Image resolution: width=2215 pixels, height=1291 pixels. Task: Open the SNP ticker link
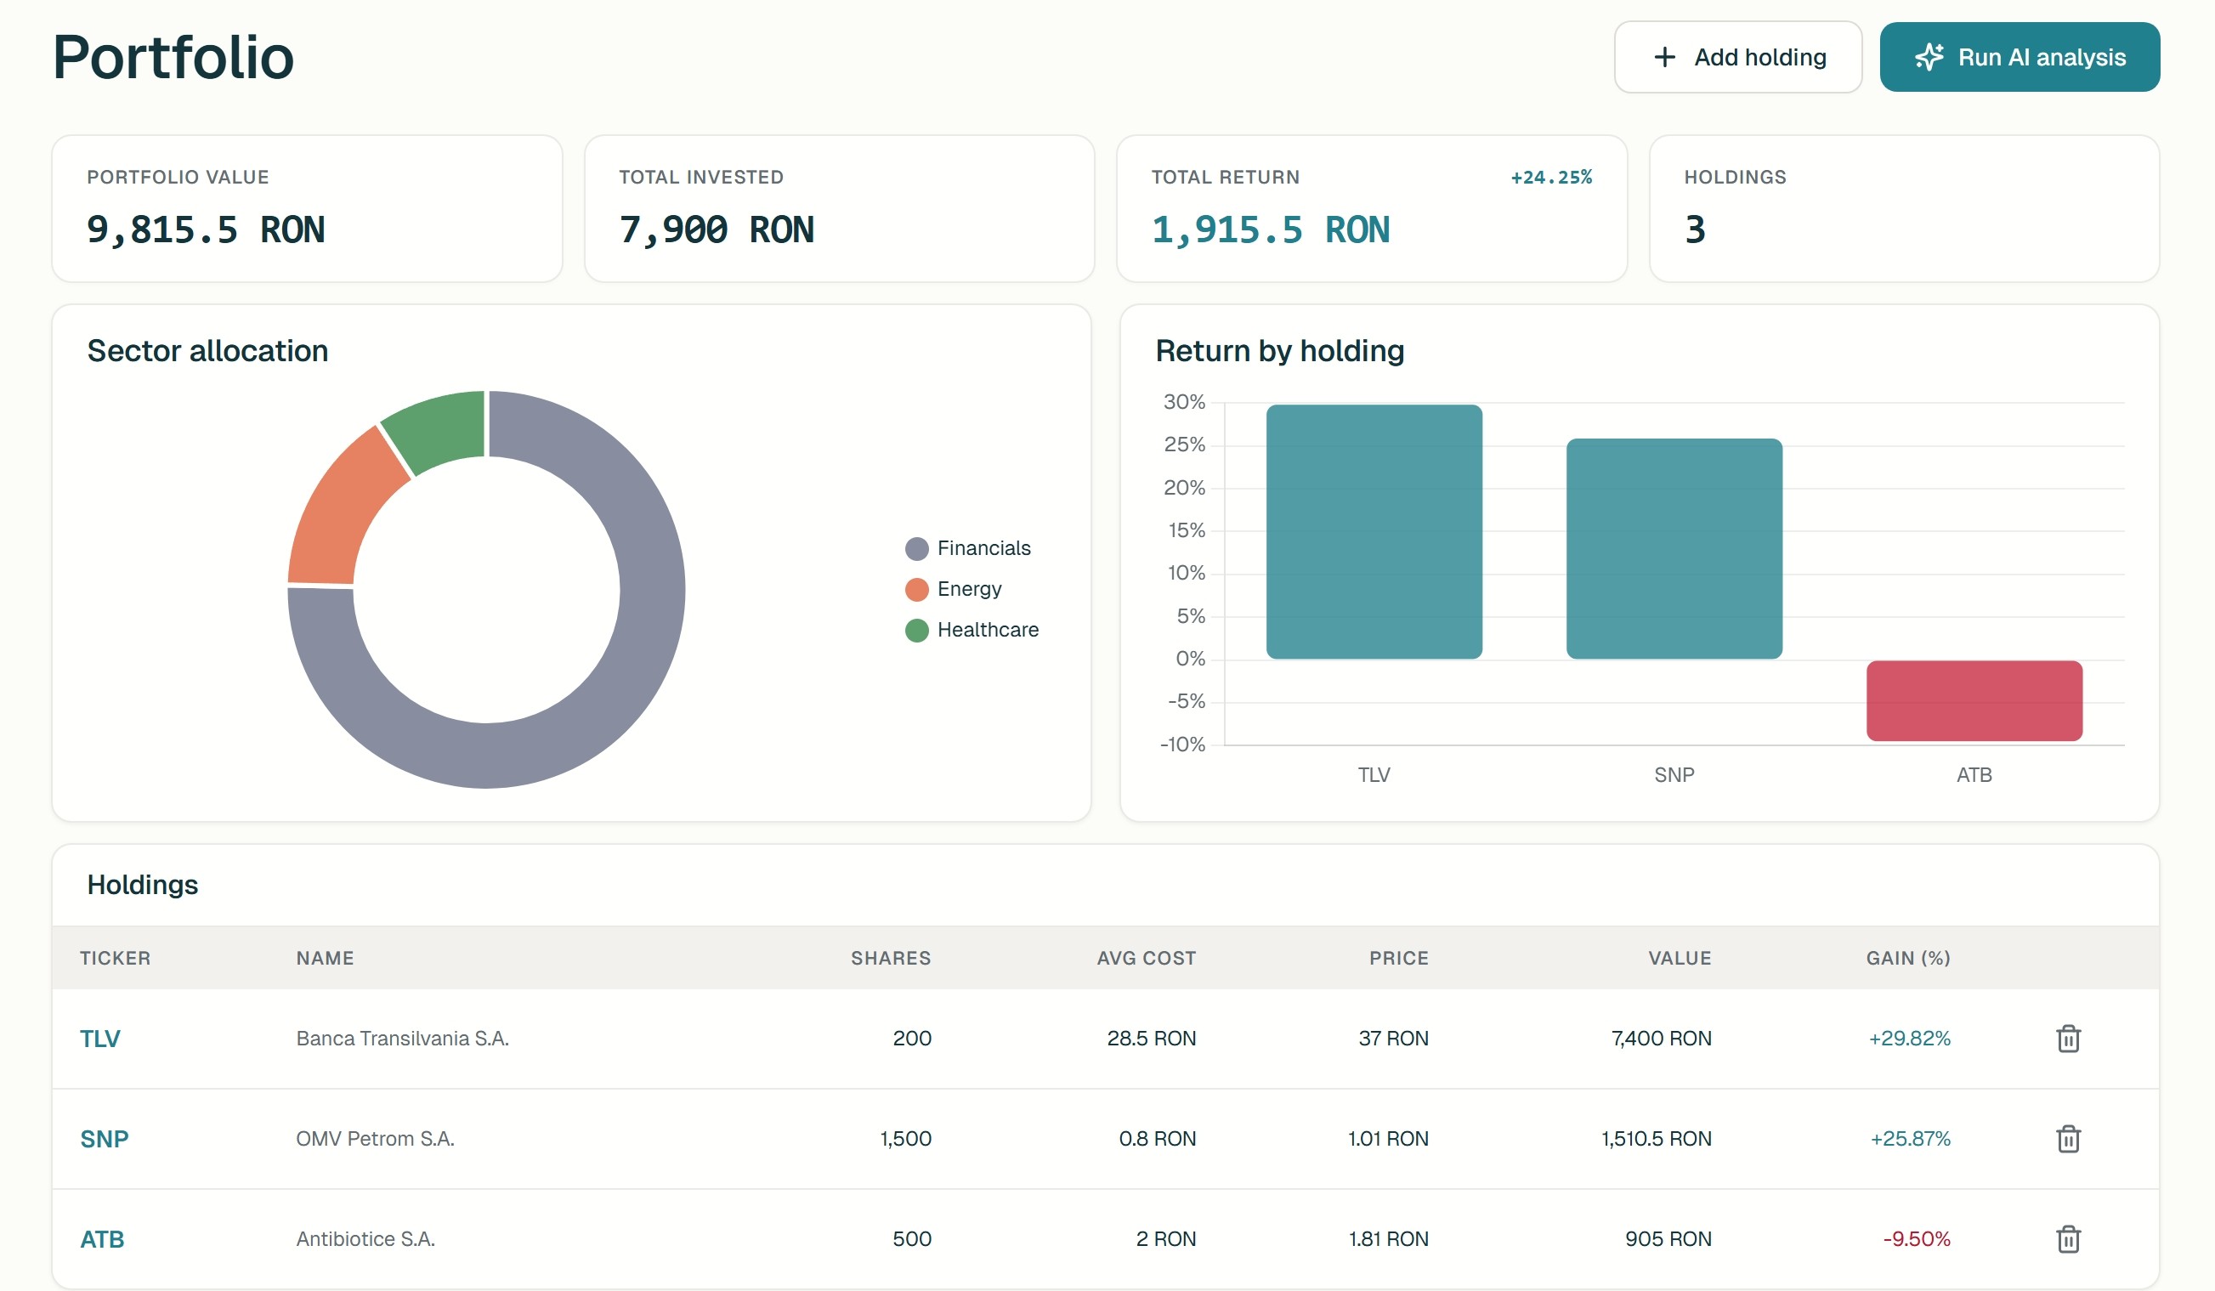tap(104, 1139)
